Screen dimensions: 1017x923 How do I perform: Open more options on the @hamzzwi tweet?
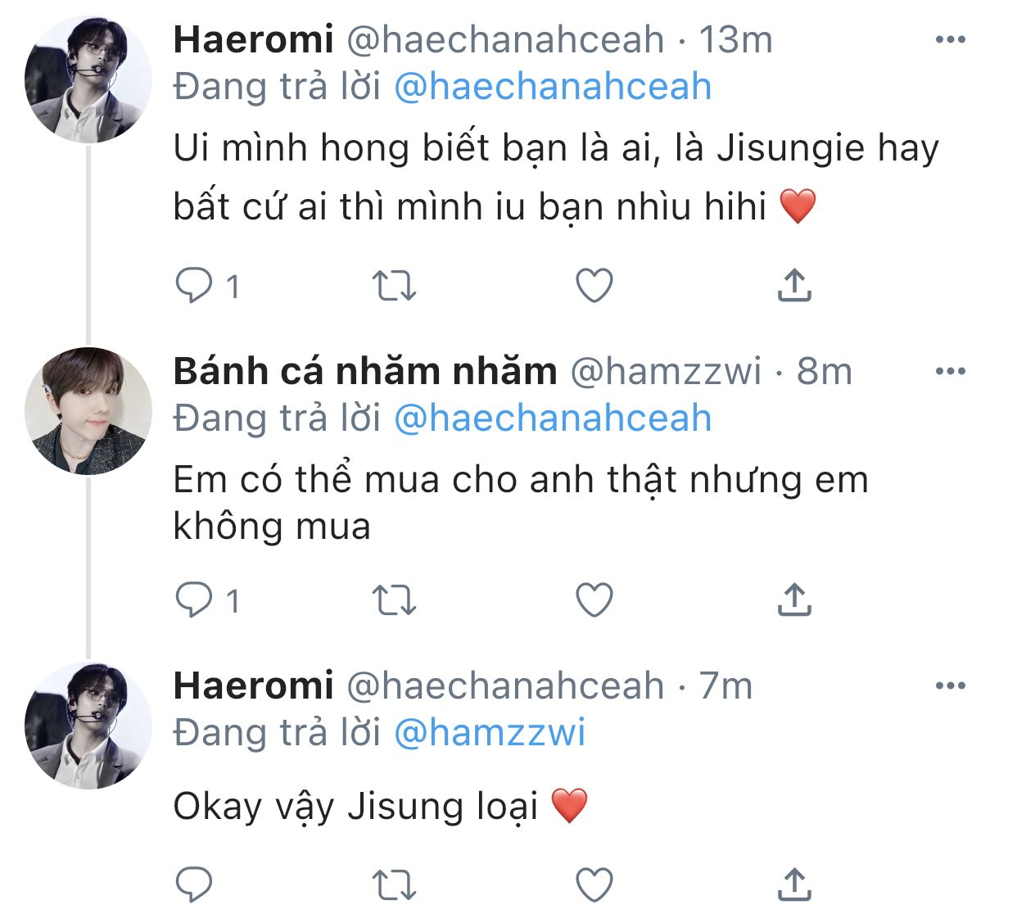(950, 371)
